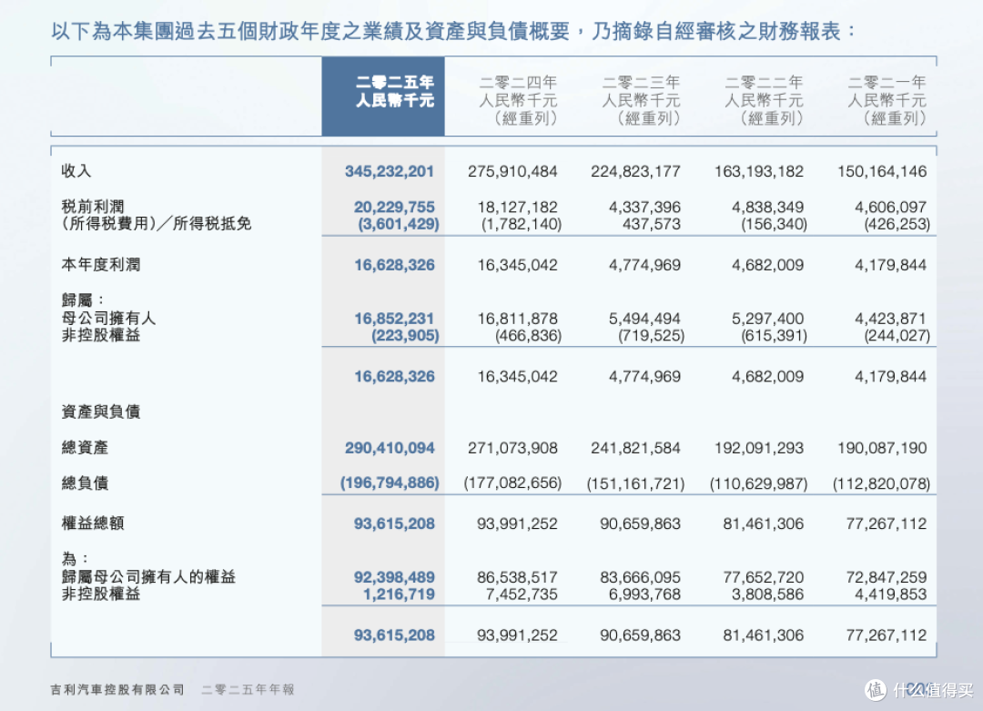Image resolution: width=983 pixels, height=711 pixels.
Task: Click parent equity value 83,666,095
Action: tap(640, 577)
